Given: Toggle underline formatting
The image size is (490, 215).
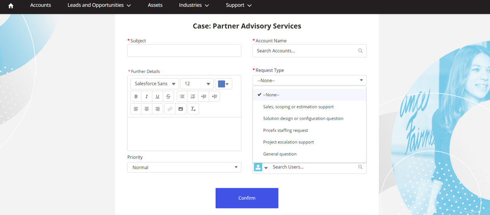Looking at the screenshot, I should [157, 96].
